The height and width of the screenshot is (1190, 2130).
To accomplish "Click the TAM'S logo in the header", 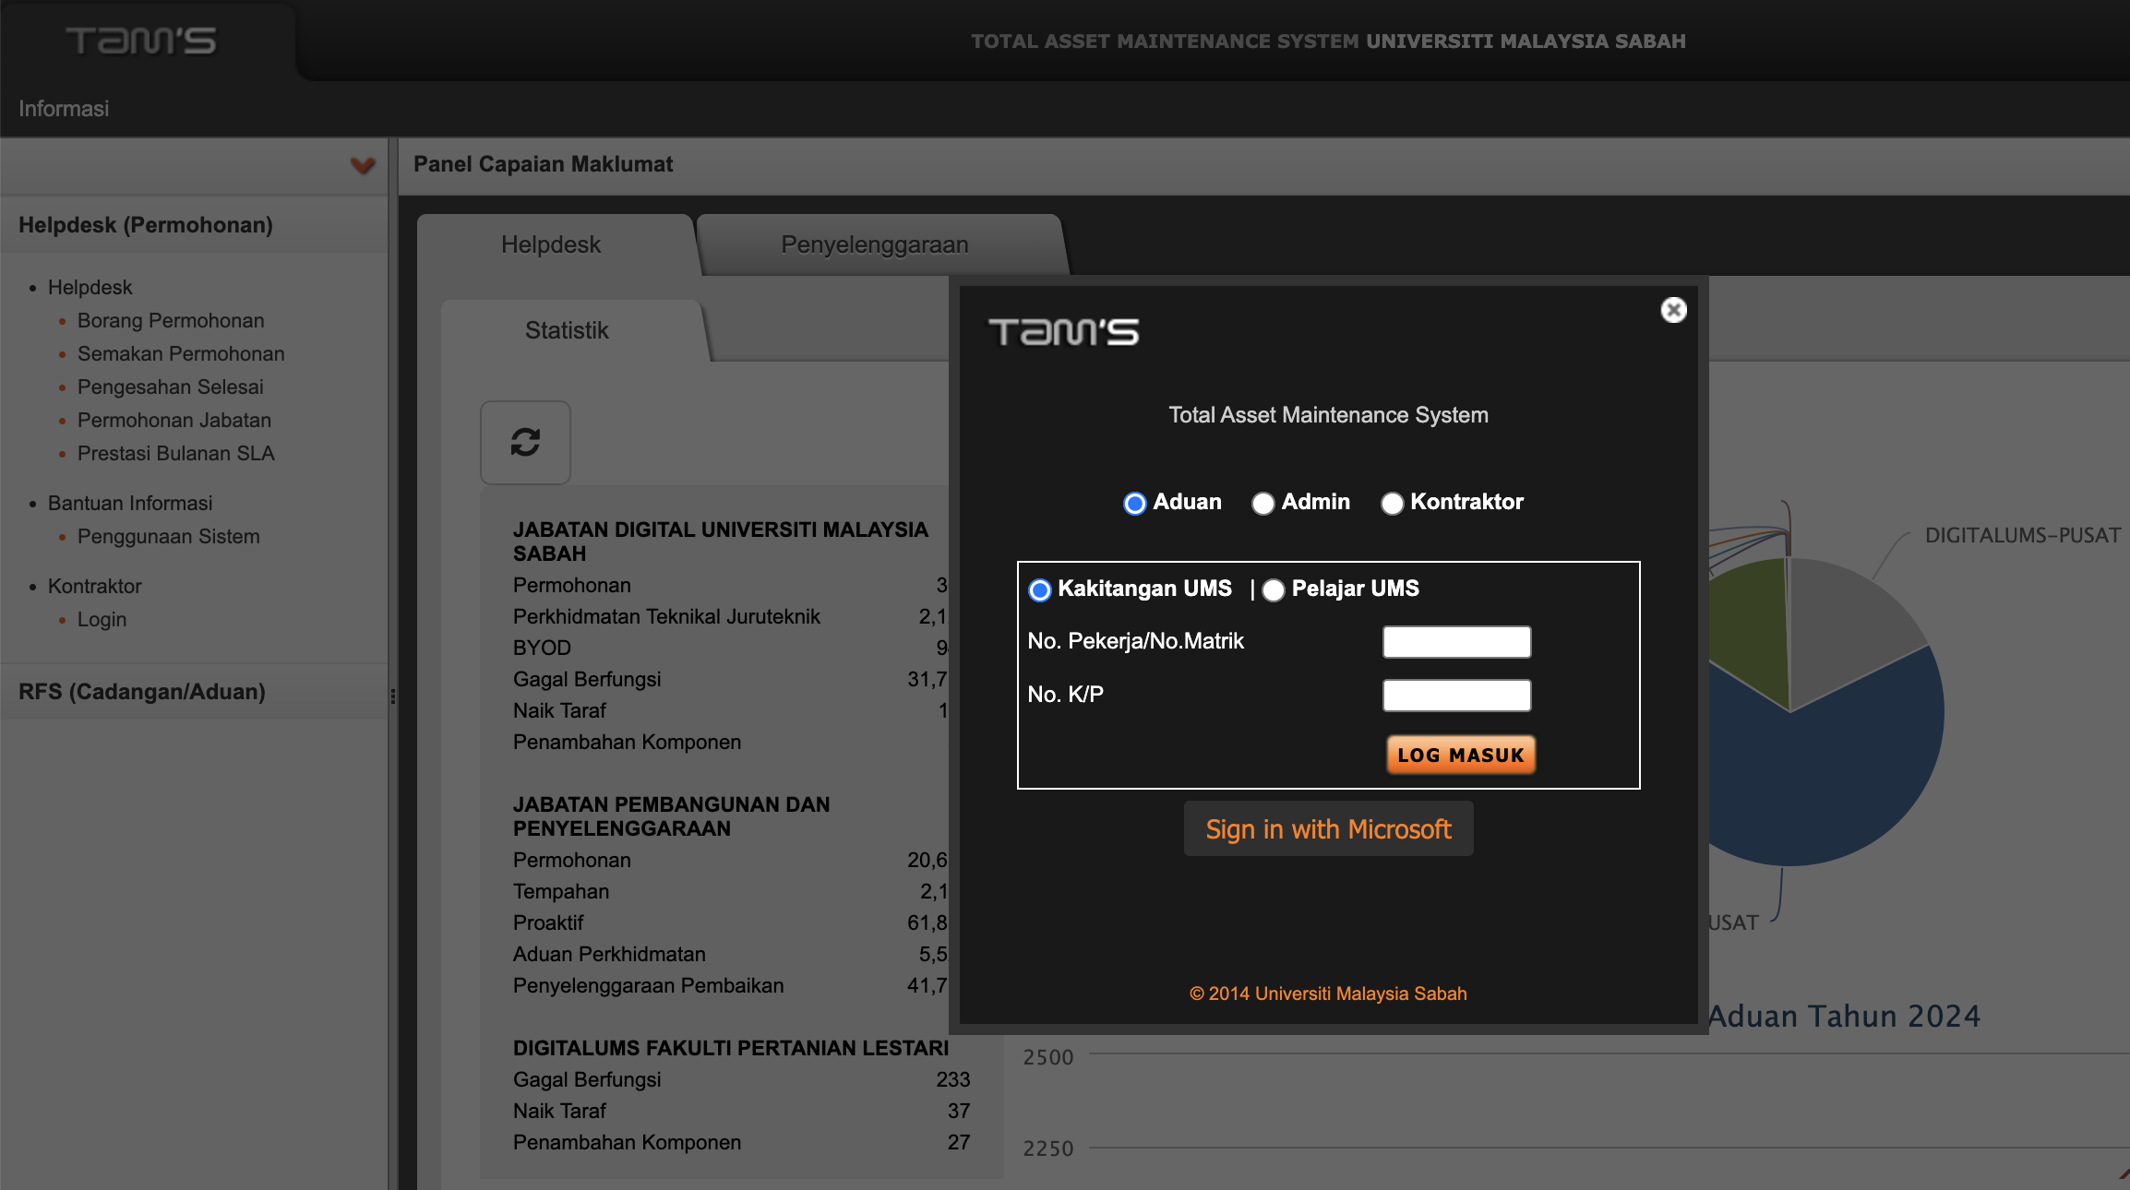I will pyautogui.click(x=140, y=41).
